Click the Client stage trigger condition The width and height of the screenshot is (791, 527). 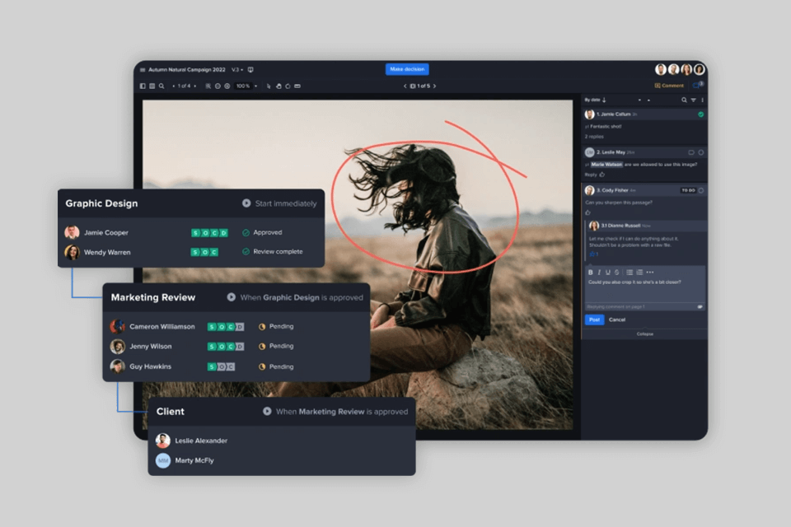point(335,412)
